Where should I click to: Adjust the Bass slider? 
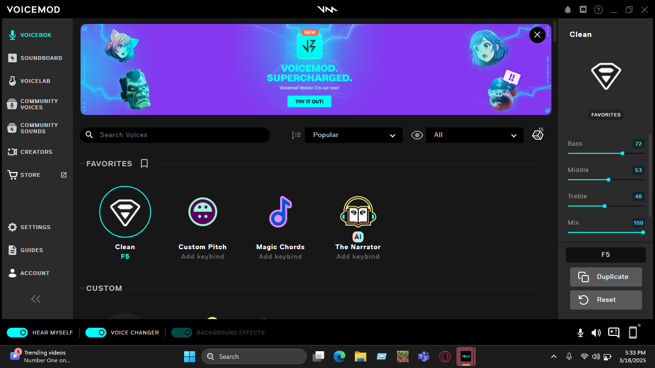point(606,153)
